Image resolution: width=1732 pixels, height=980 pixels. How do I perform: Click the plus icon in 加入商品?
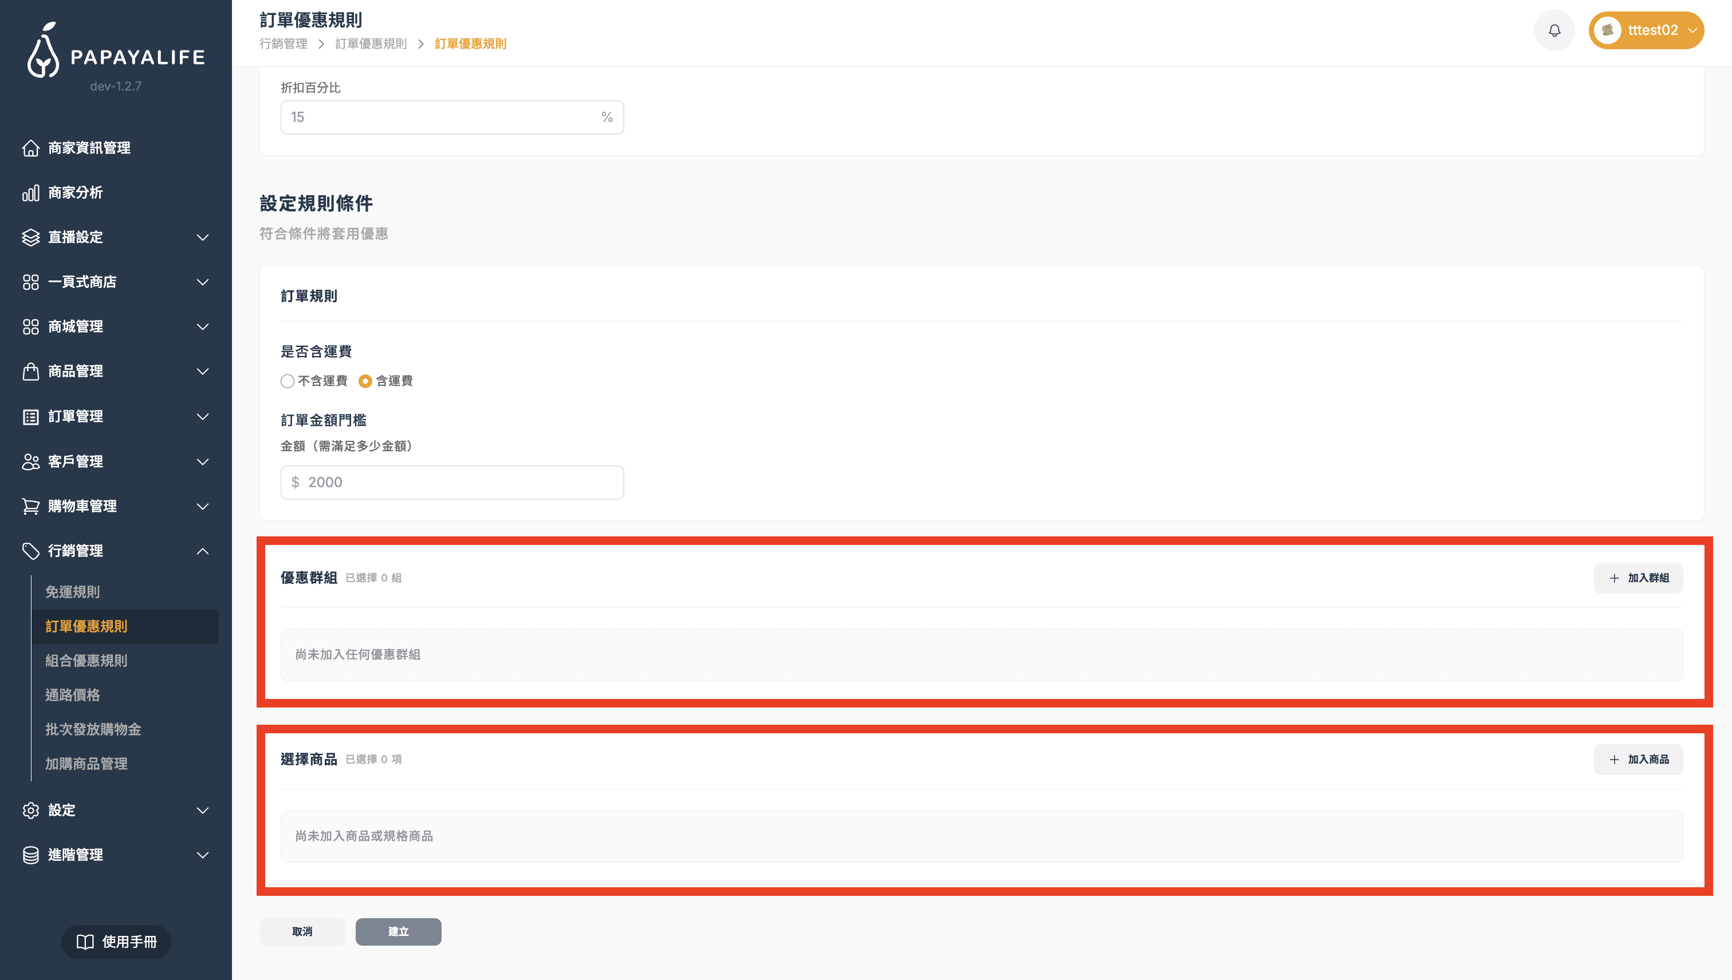[x=1614, y=759]
